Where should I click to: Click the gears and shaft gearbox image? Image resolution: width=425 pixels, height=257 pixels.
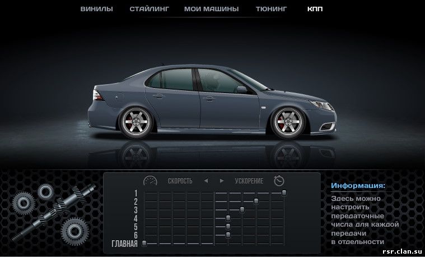tap(49, 213)
